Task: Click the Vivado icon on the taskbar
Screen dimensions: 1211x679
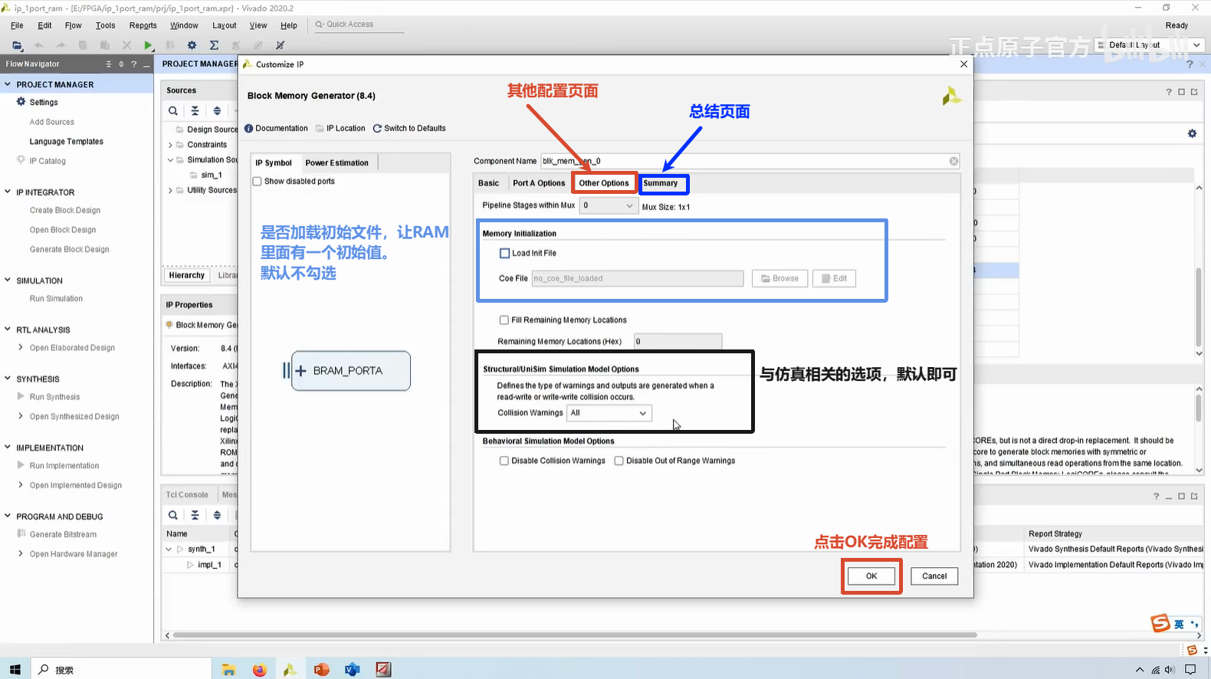Action: pyautogui.click(x=290, y=670)
